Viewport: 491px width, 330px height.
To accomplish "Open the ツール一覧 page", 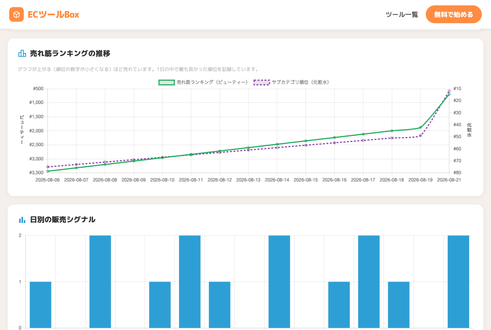I will pyautogui.click(x=402, y=15).
